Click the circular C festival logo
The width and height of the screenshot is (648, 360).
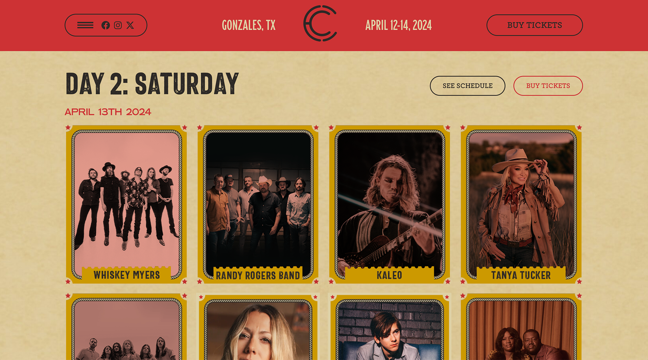click(x=320, y=23)
